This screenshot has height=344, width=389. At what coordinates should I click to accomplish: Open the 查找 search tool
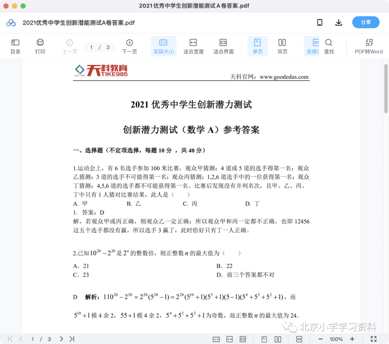[x=329, y=46]
